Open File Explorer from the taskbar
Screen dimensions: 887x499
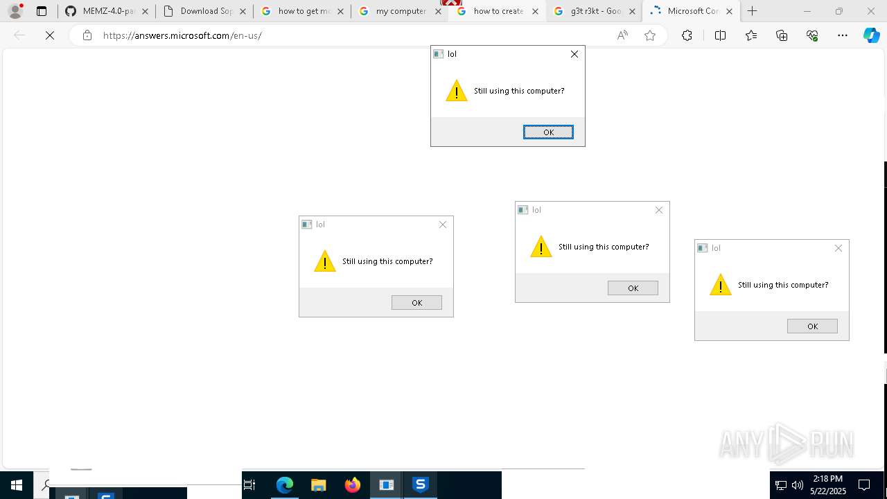click(318, 485)
